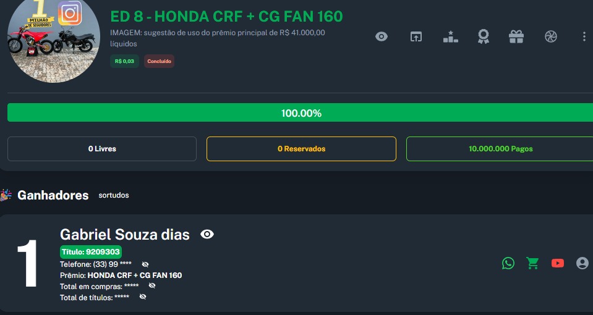Click the eye icon in the raffle header

[x=382, y=36]
